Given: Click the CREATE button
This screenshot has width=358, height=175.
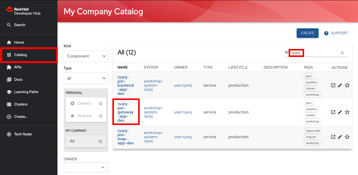Looking at the screenshot, I should (307, 33).
